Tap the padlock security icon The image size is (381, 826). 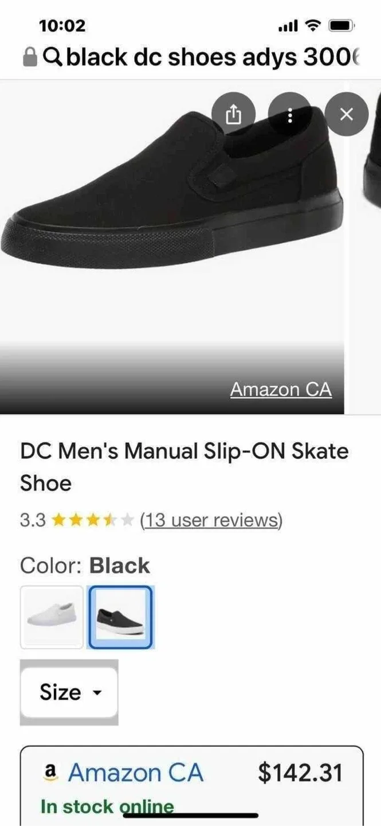(x=30, y=57)
